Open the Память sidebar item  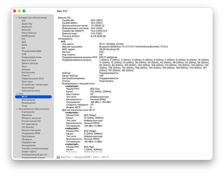(x=26, y=75)
